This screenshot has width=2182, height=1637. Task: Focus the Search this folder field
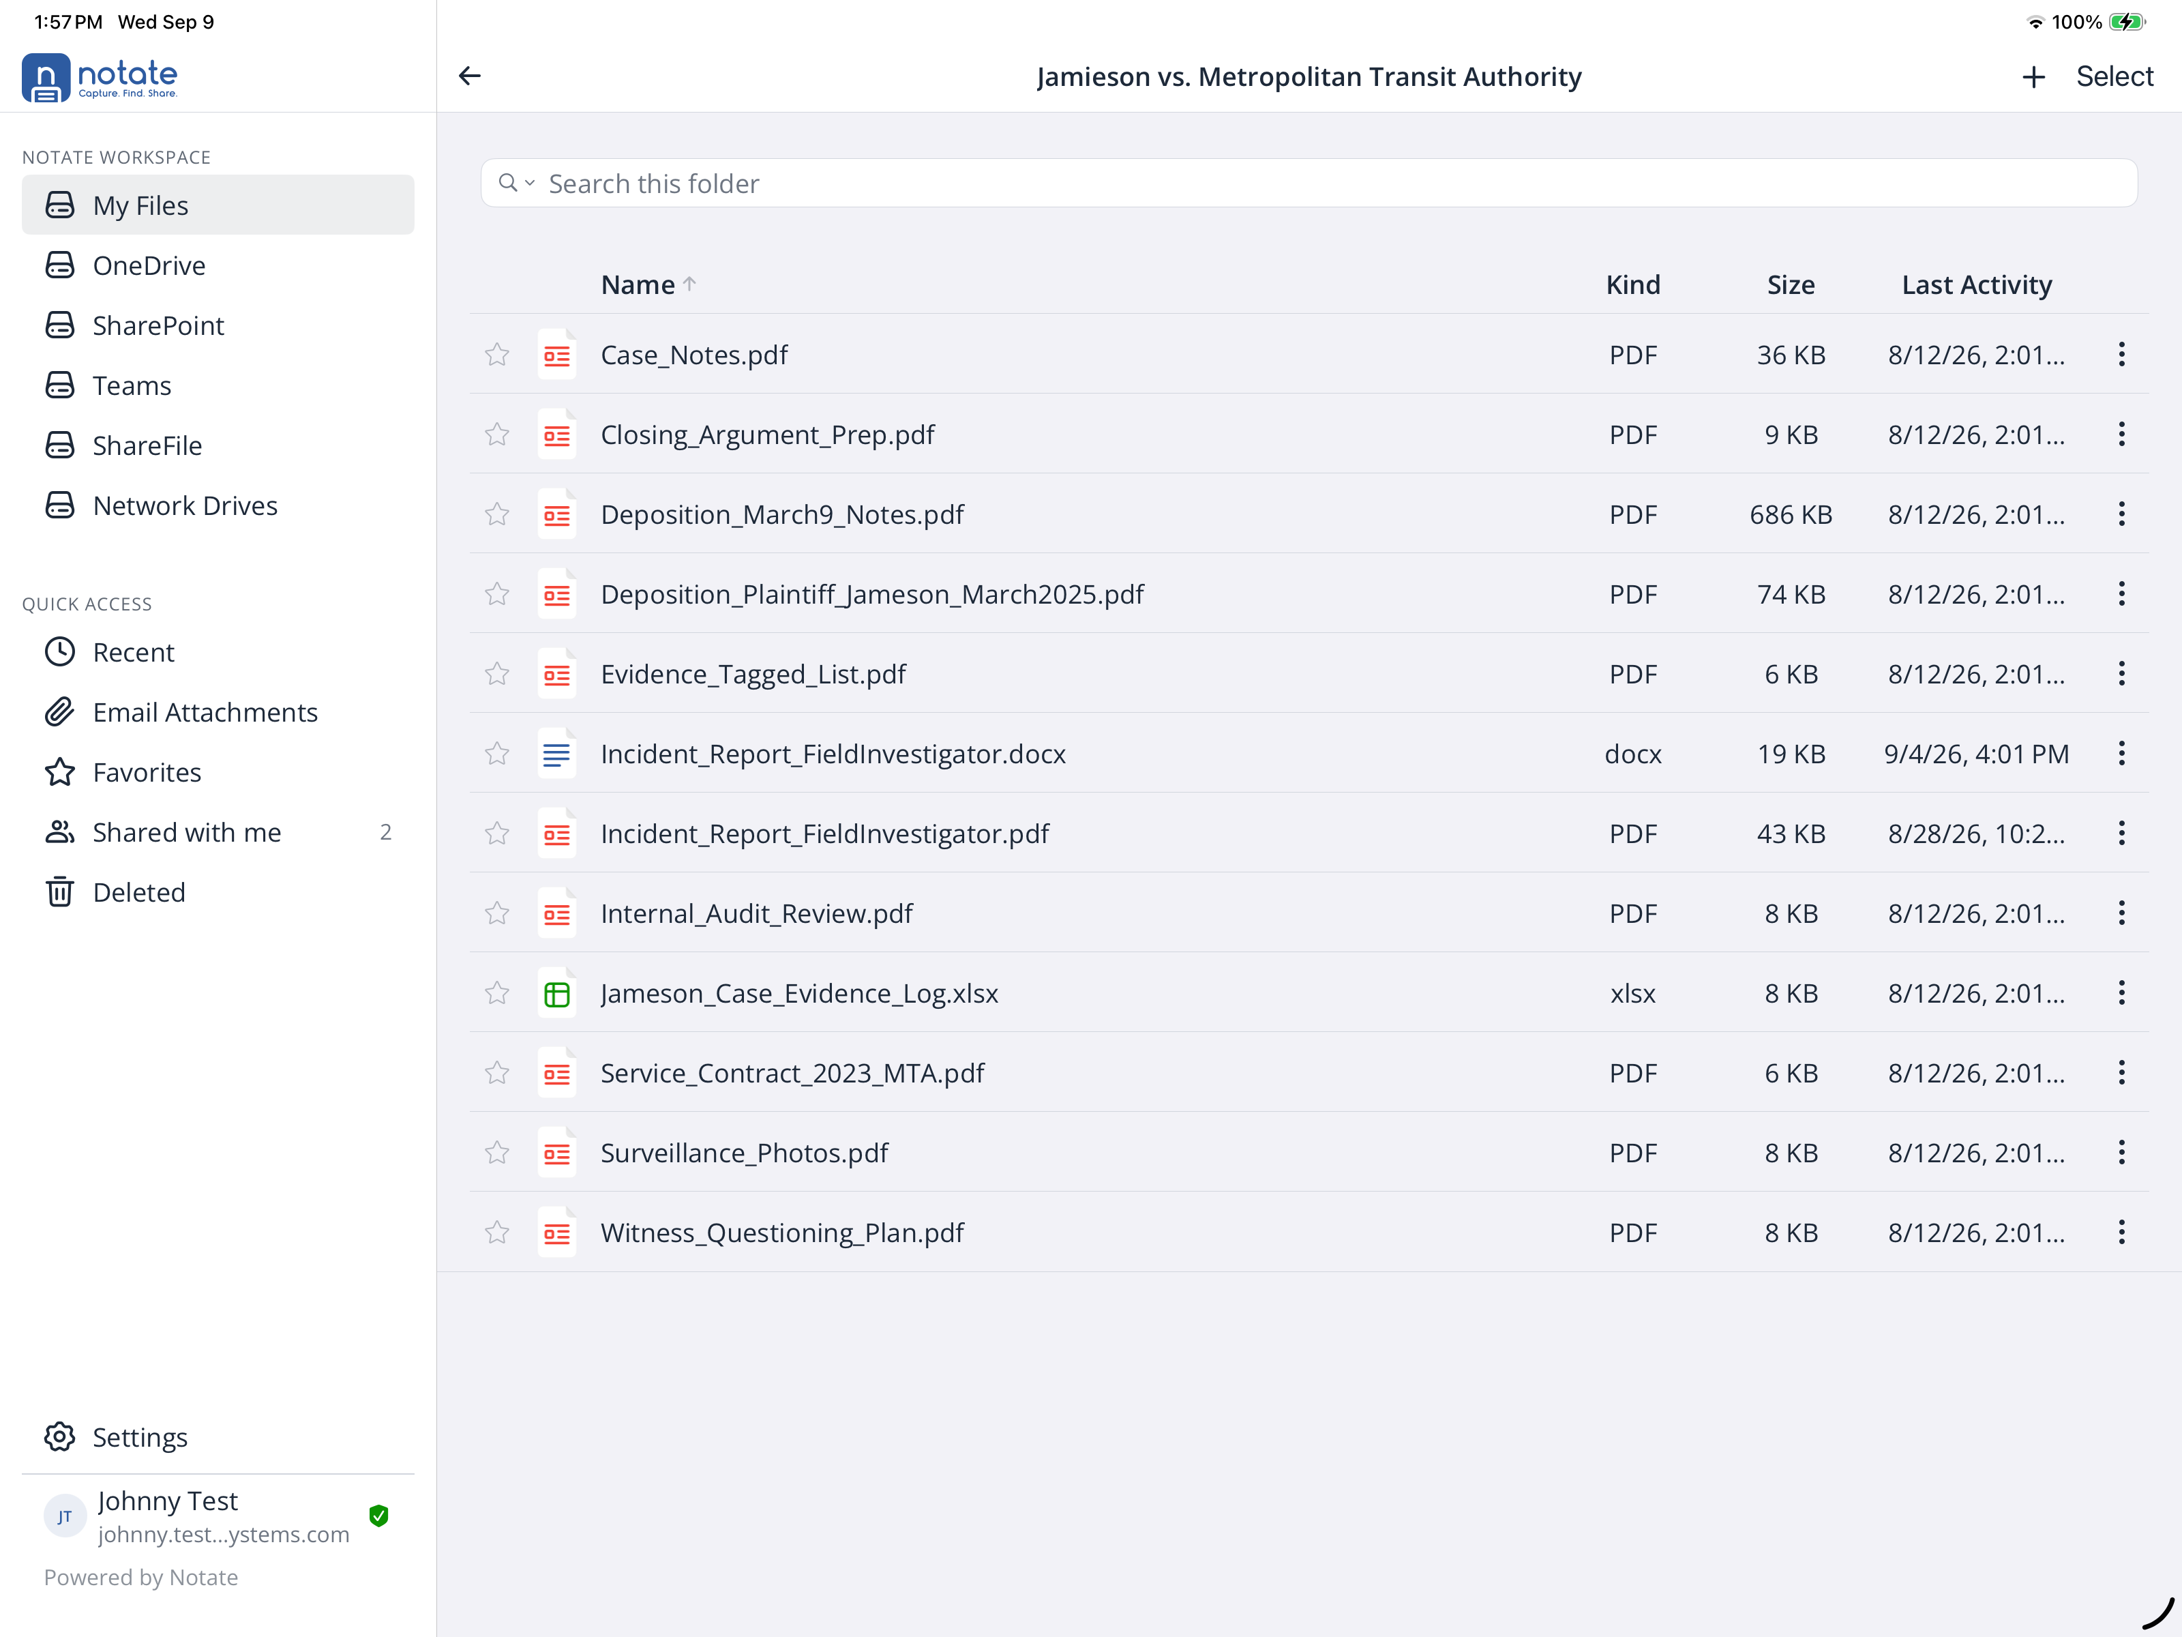1309,183
